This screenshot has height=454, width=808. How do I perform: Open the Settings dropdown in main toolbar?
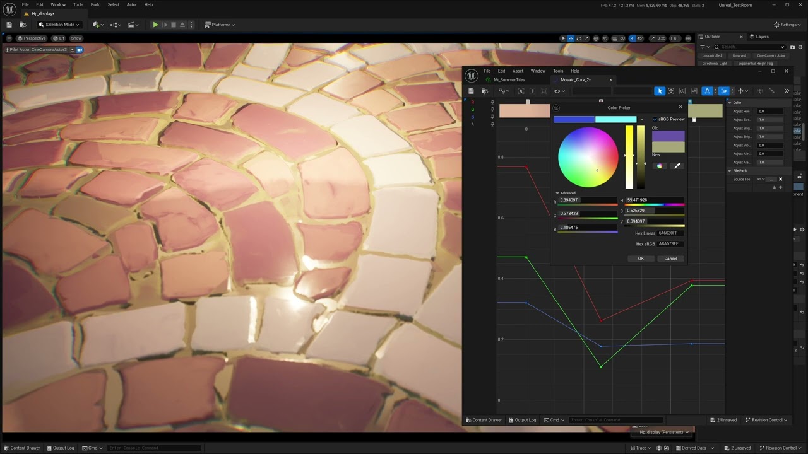tap(788, 25)
